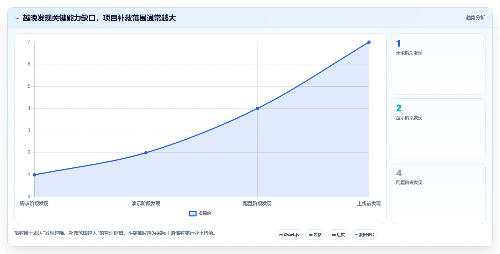Image resolution: width=500 pixels, height=254 pixels.
Task: Select the card with value 4
Action: (x=438, y=194)
